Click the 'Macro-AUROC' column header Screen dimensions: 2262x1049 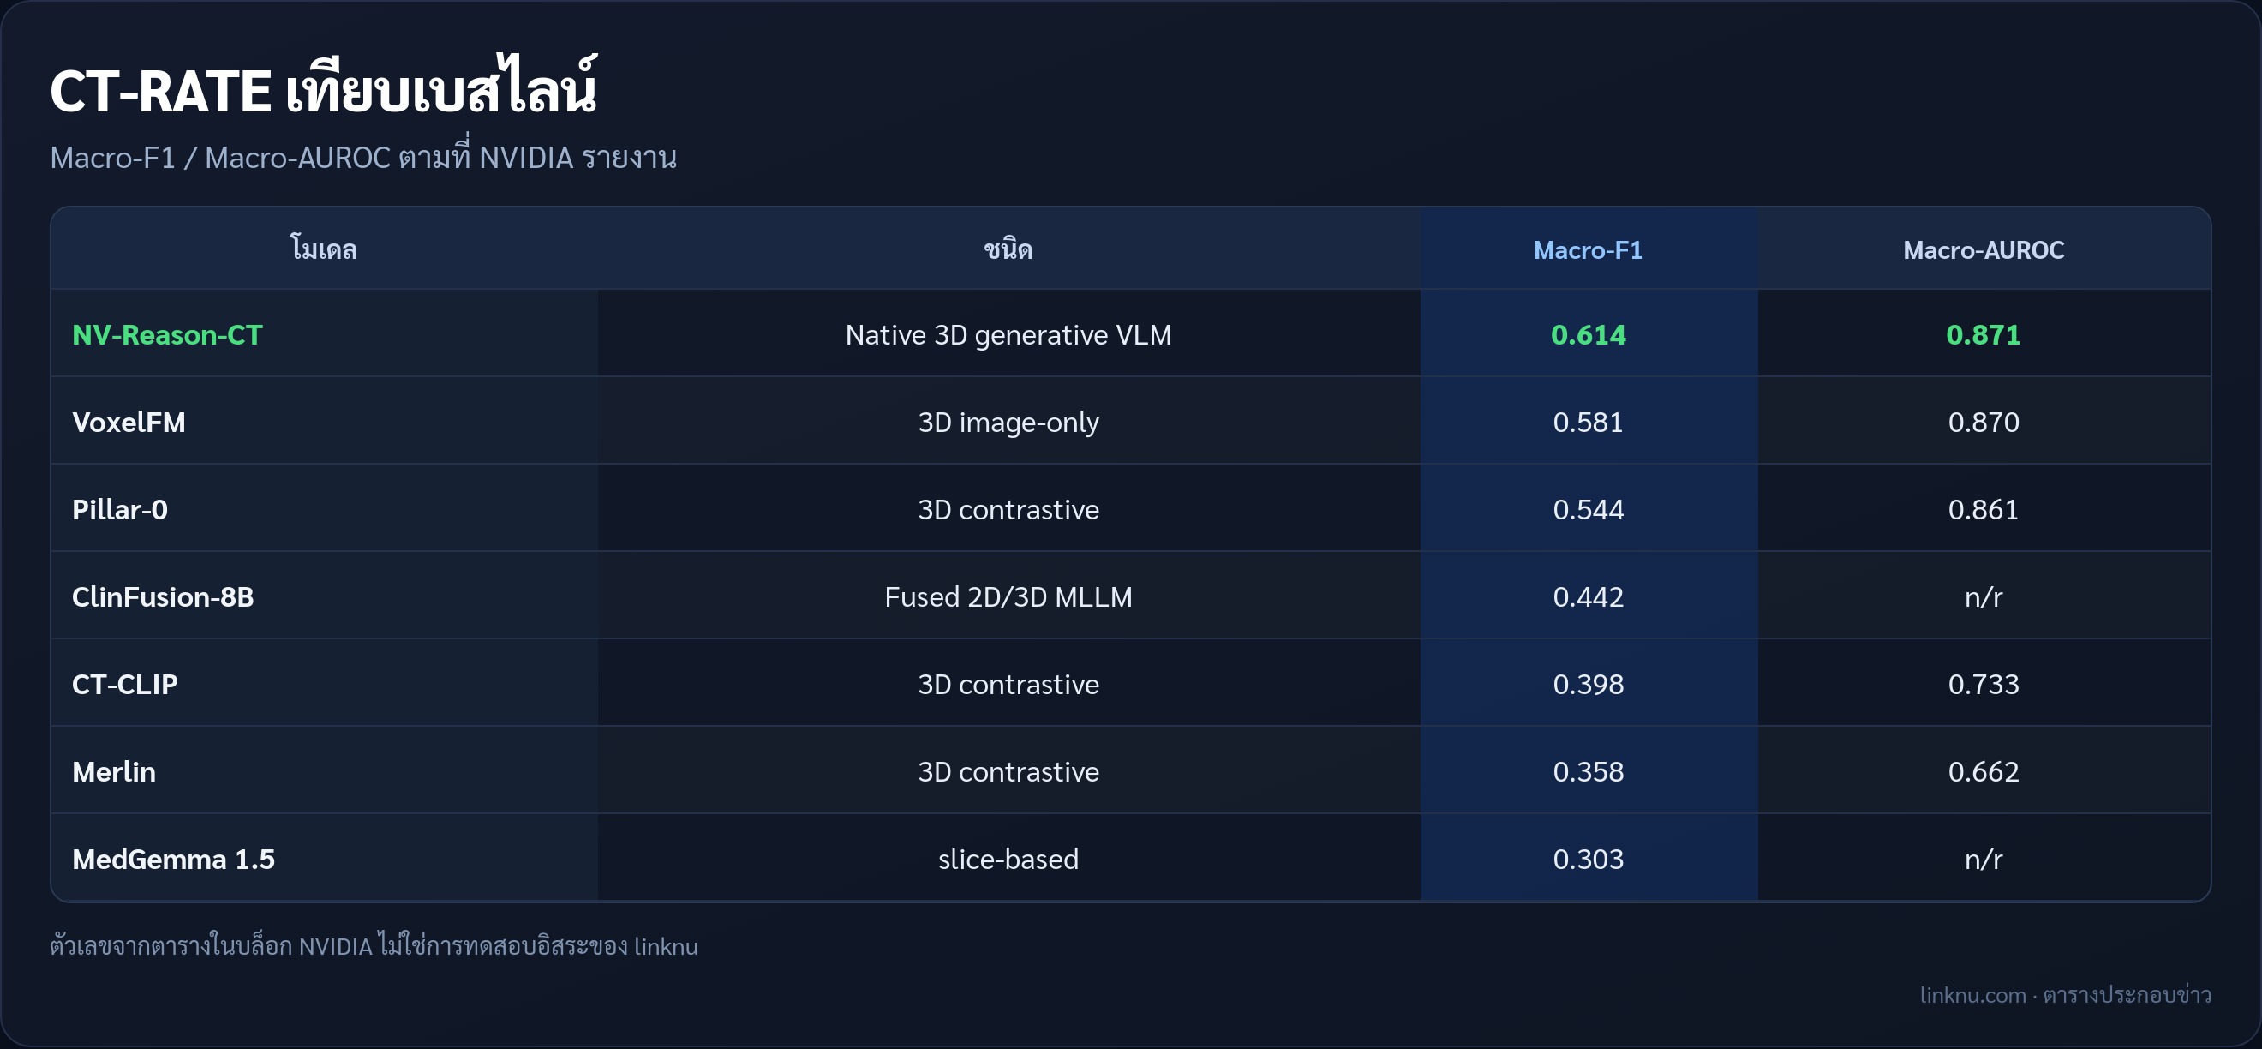pyautogui.click(x=1984, y=250)
